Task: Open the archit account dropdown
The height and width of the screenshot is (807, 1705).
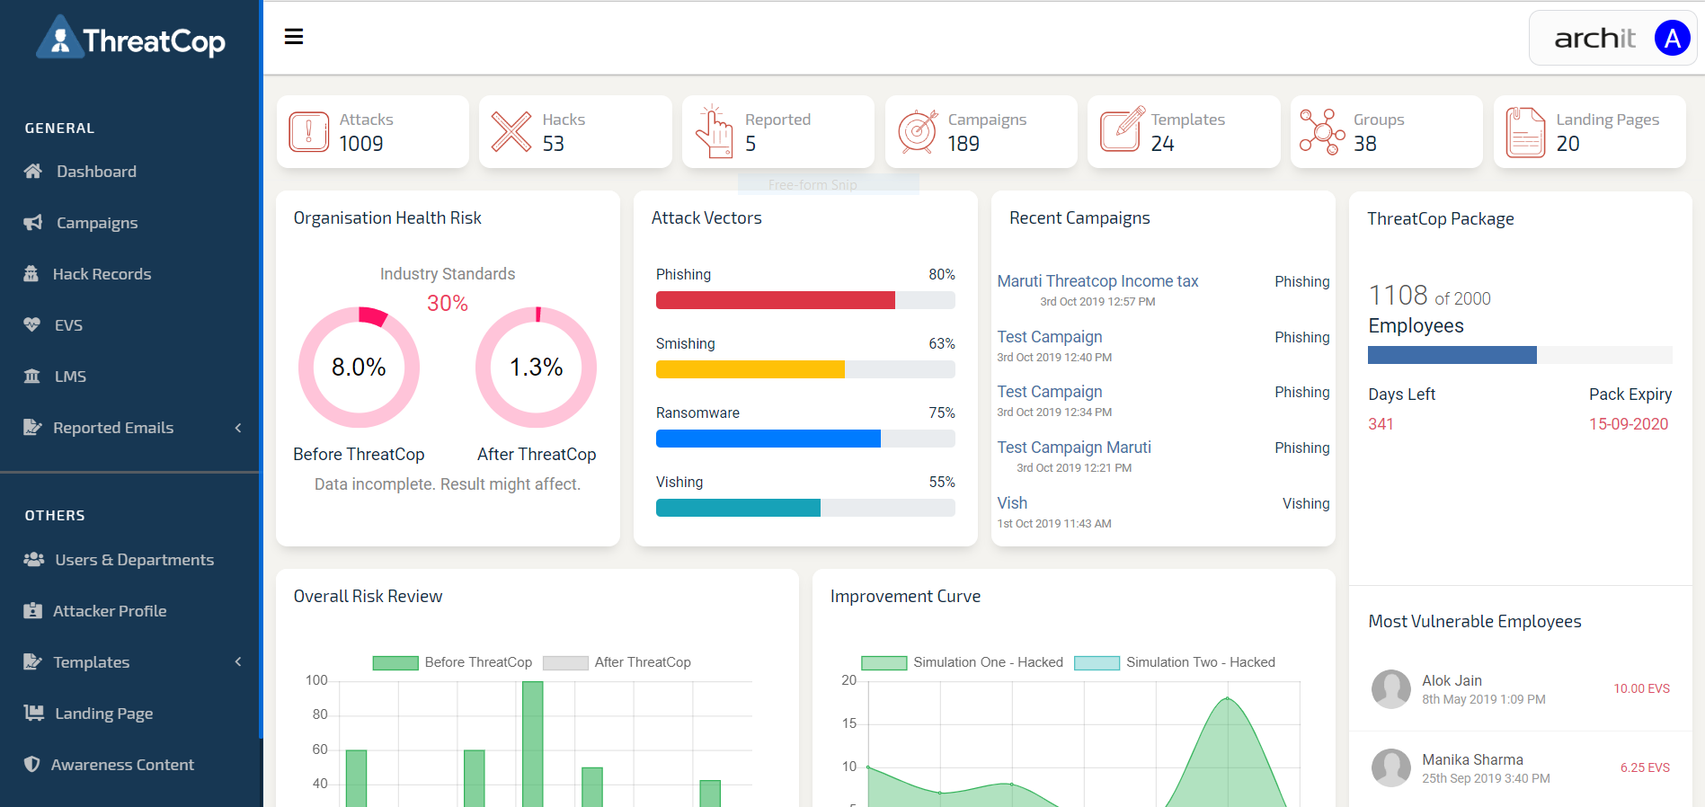Action: click(1612, 38)
